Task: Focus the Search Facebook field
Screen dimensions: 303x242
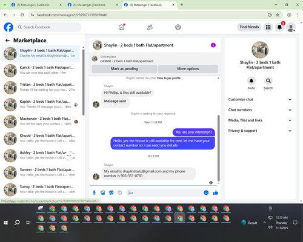Action: point(48,27)
